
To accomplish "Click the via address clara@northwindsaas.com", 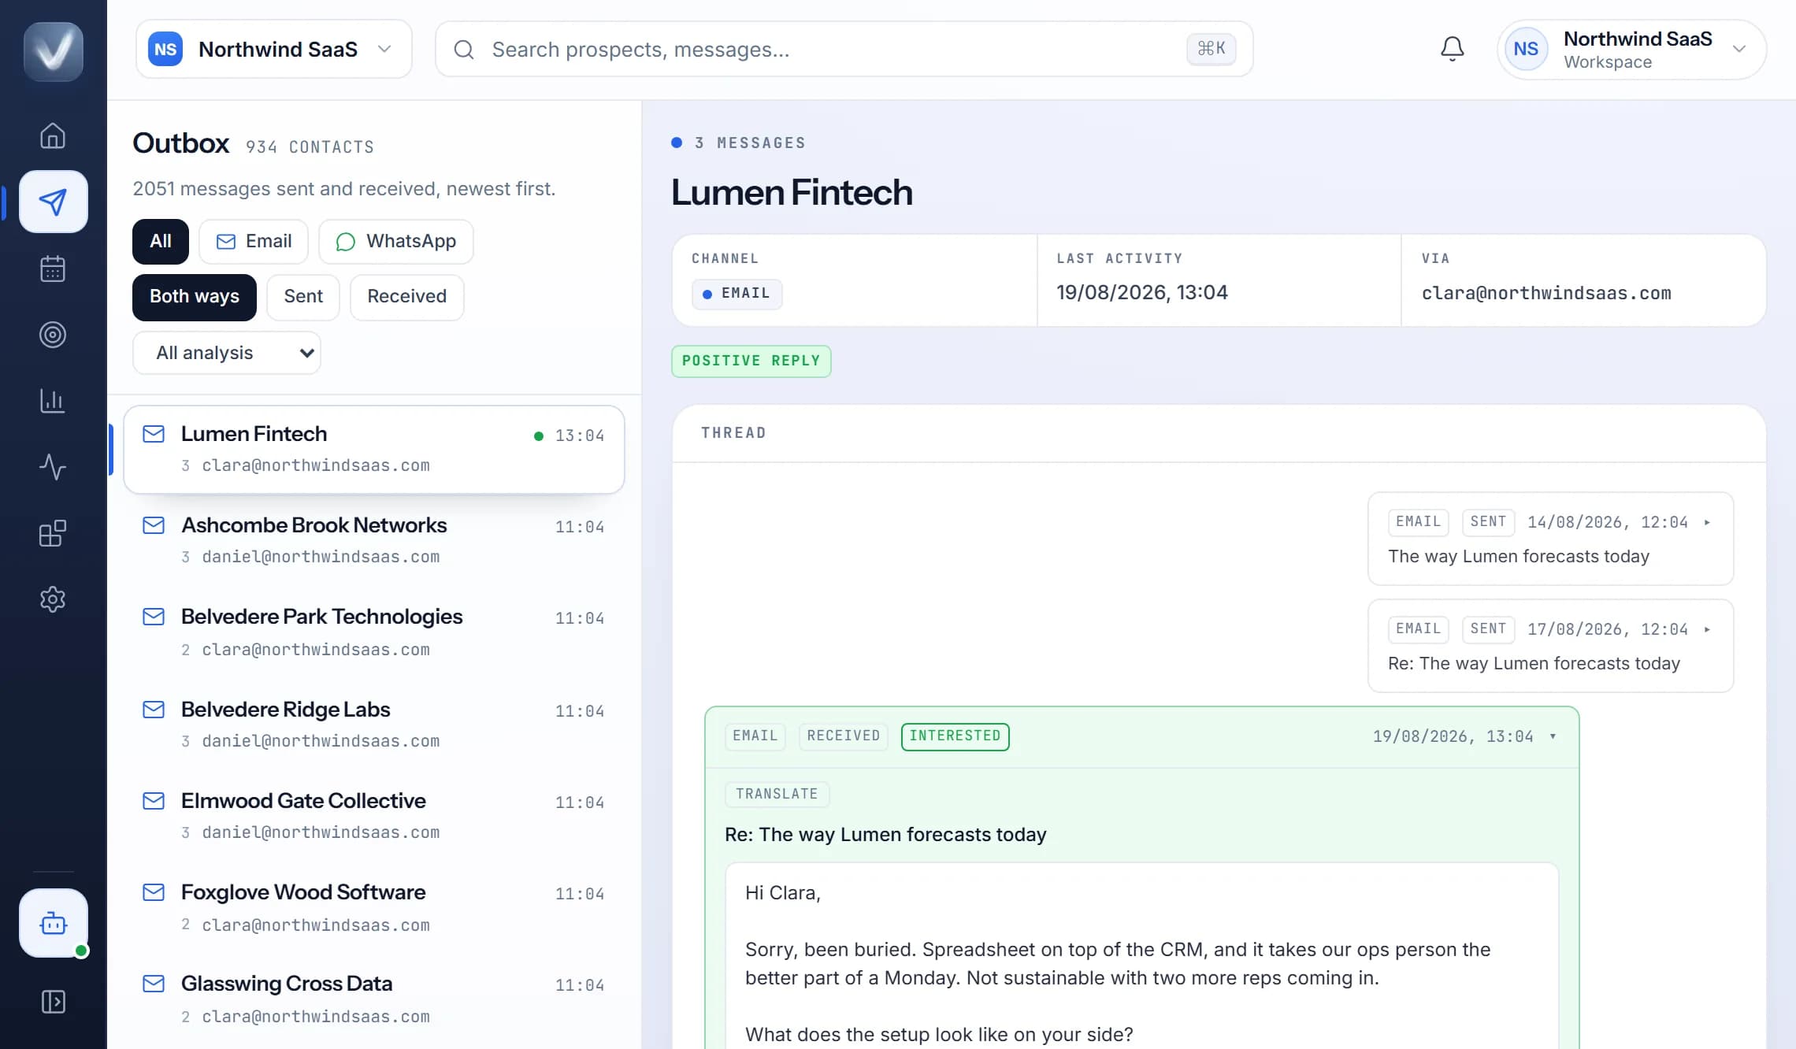I will point(1546,294).
